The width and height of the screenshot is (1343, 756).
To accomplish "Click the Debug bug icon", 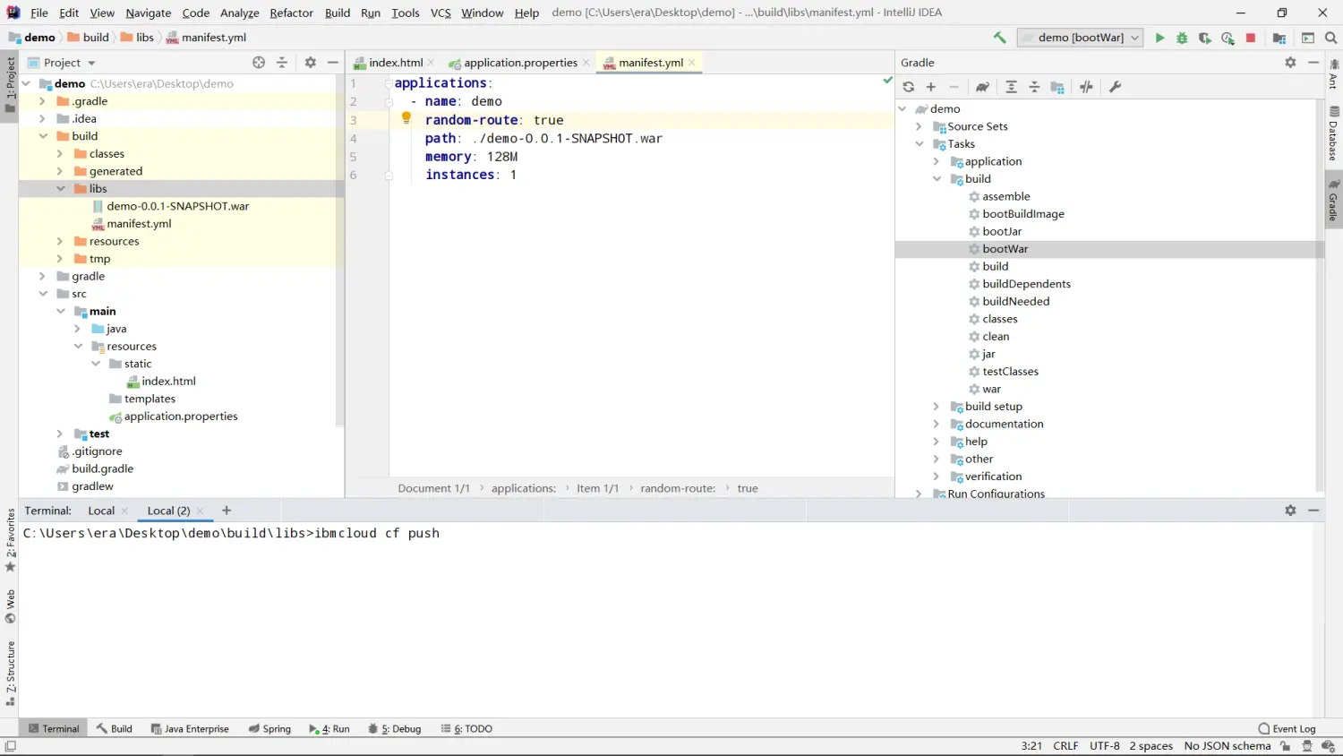I will (x=1182, y=38).
